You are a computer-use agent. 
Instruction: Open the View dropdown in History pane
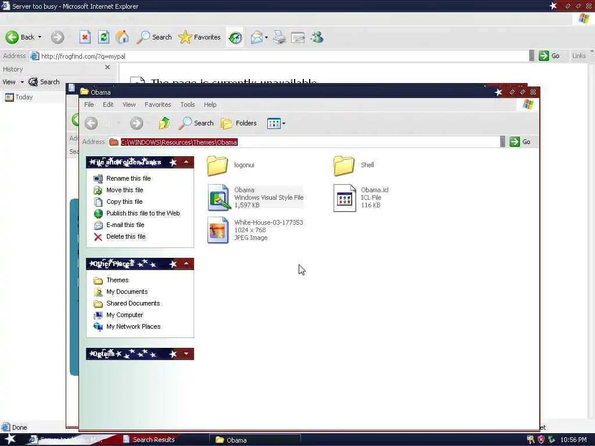13,82
